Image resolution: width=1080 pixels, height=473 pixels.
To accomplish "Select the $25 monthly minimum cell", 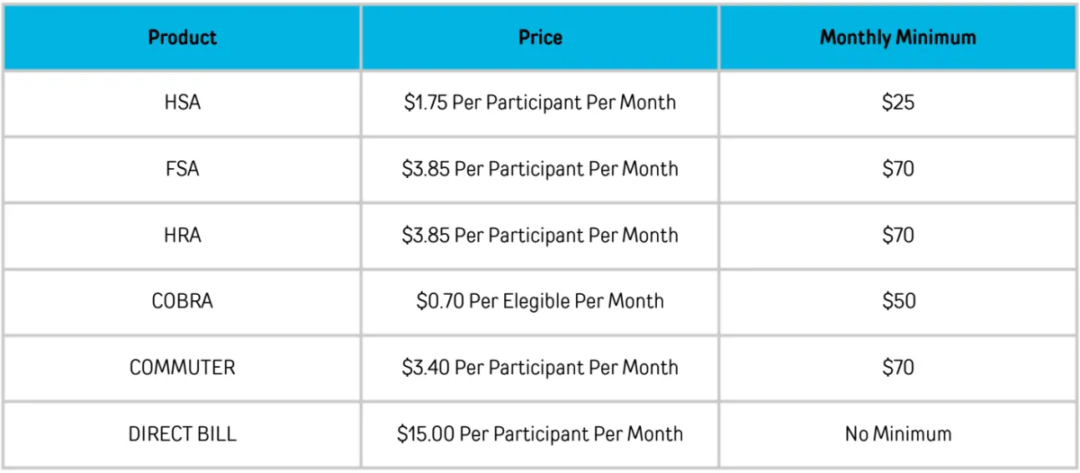I will (x=897, y=103).
